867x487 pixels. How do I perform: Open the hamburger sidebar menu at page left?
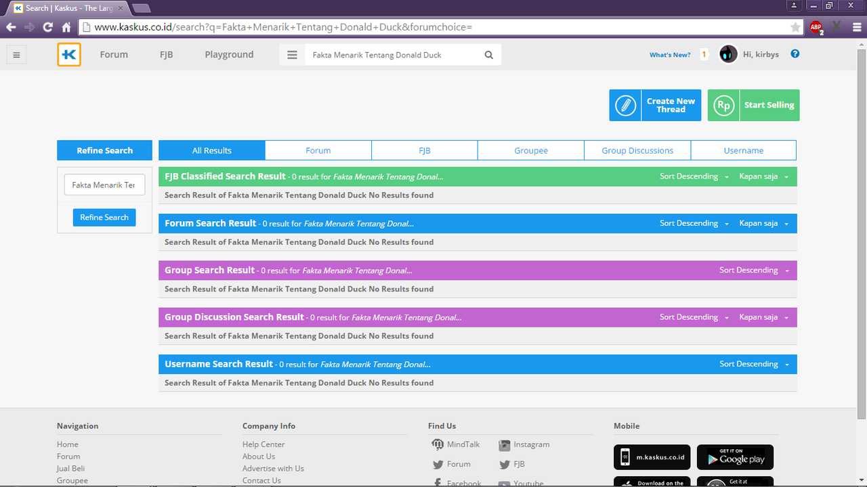click(17, 55)
